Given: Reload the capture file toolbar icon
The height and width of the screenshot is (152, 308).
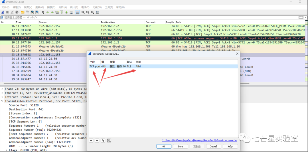Looking at the screenshot, I should point(37,12).
